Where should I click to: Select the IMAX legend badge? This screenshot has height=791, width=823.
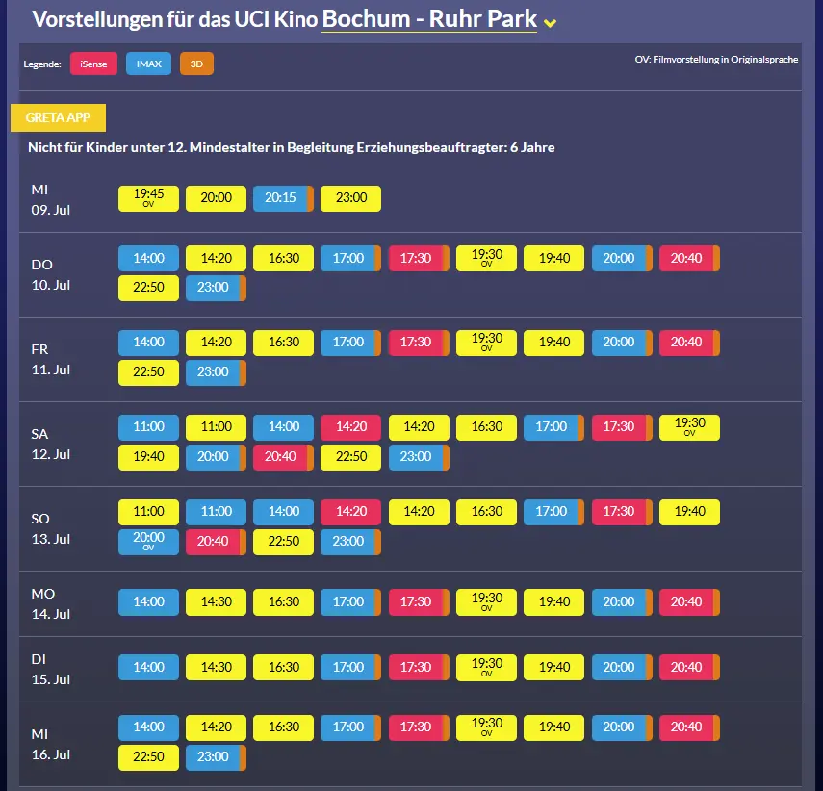coord(148,64)
